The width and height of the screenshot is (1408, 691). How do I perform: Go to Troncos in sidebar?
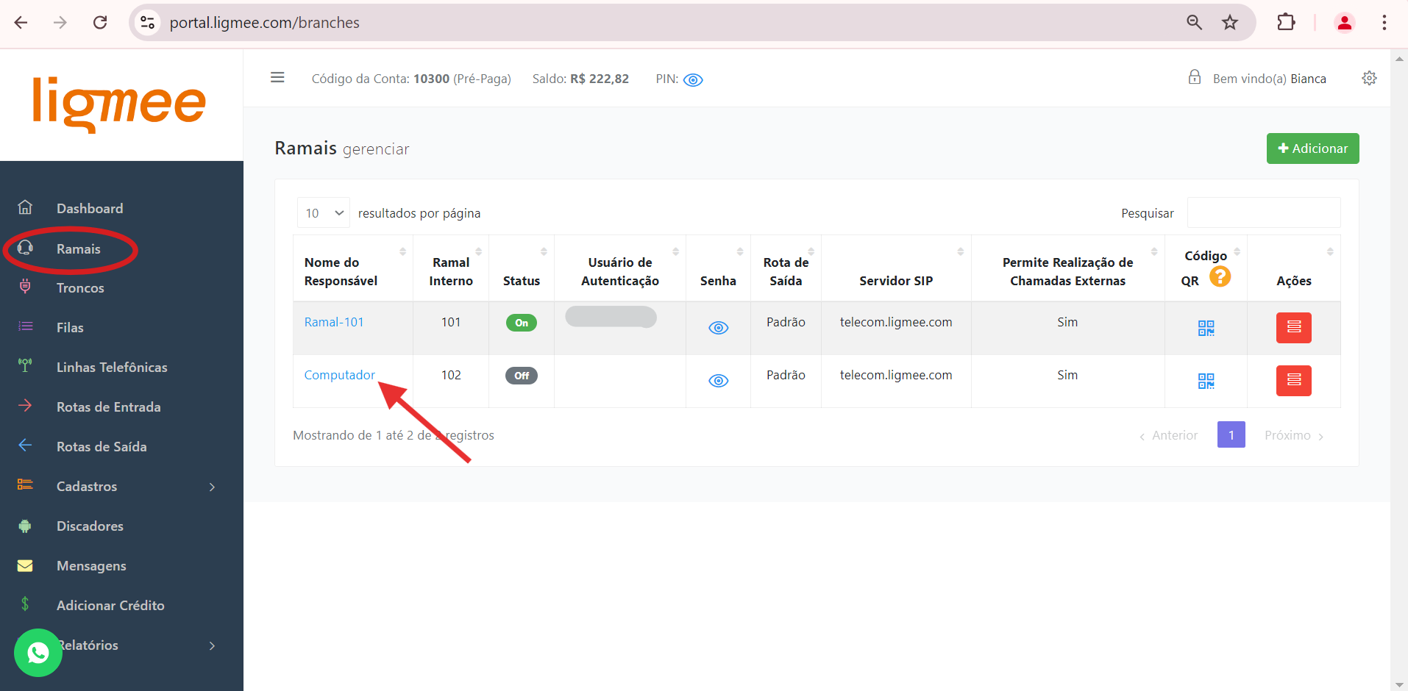coord(80,288)
